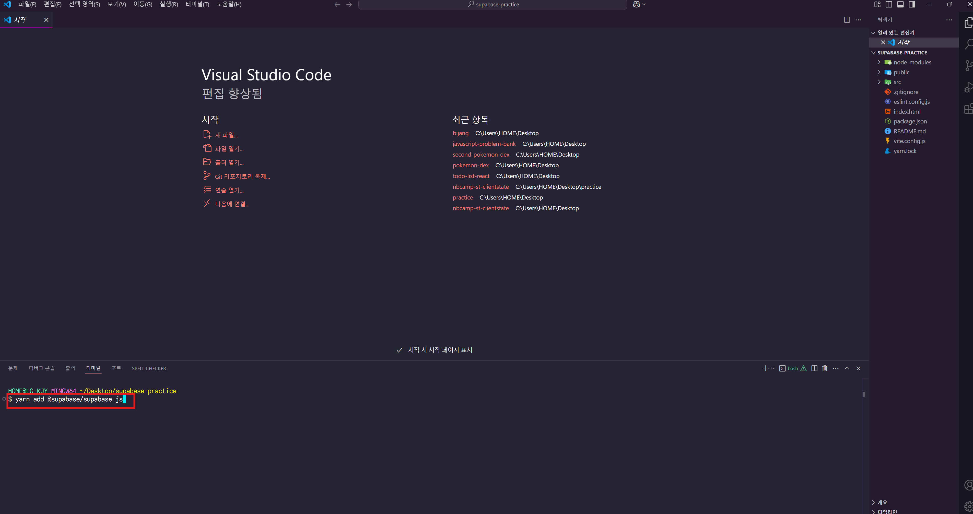
Task: Toggle show welcome page on startup checkbox
Action: pyautogui.click(x=400, y=350)
